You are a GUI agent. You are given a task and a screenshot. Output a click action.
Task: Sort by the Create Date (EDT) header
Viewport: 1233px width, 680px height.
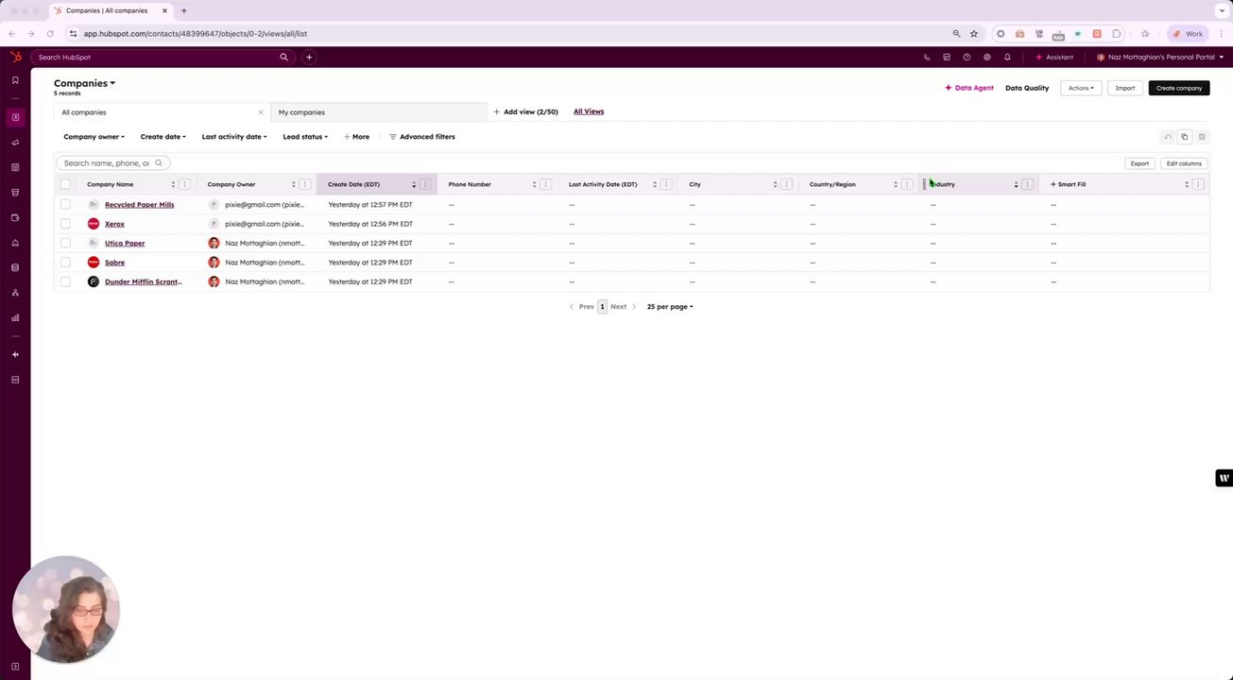click(x=353, y=184)
